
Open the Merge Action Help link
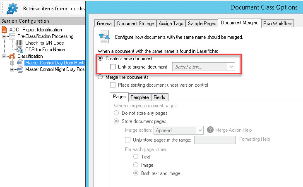point(233,130)
